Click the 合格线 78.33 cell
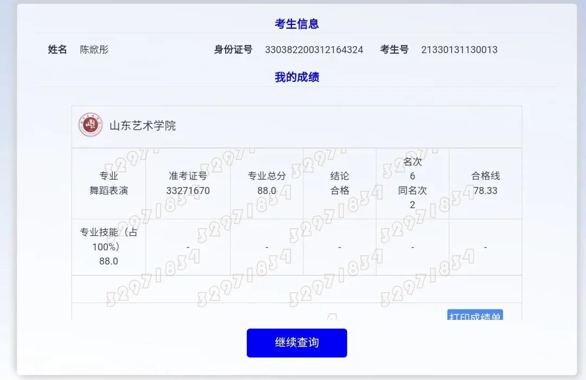 pyautogui.click(x=485, y=183)
